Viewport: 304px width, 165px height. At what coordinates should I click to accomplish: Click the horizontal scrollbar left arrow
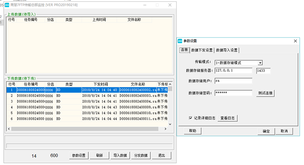(9, 129)
